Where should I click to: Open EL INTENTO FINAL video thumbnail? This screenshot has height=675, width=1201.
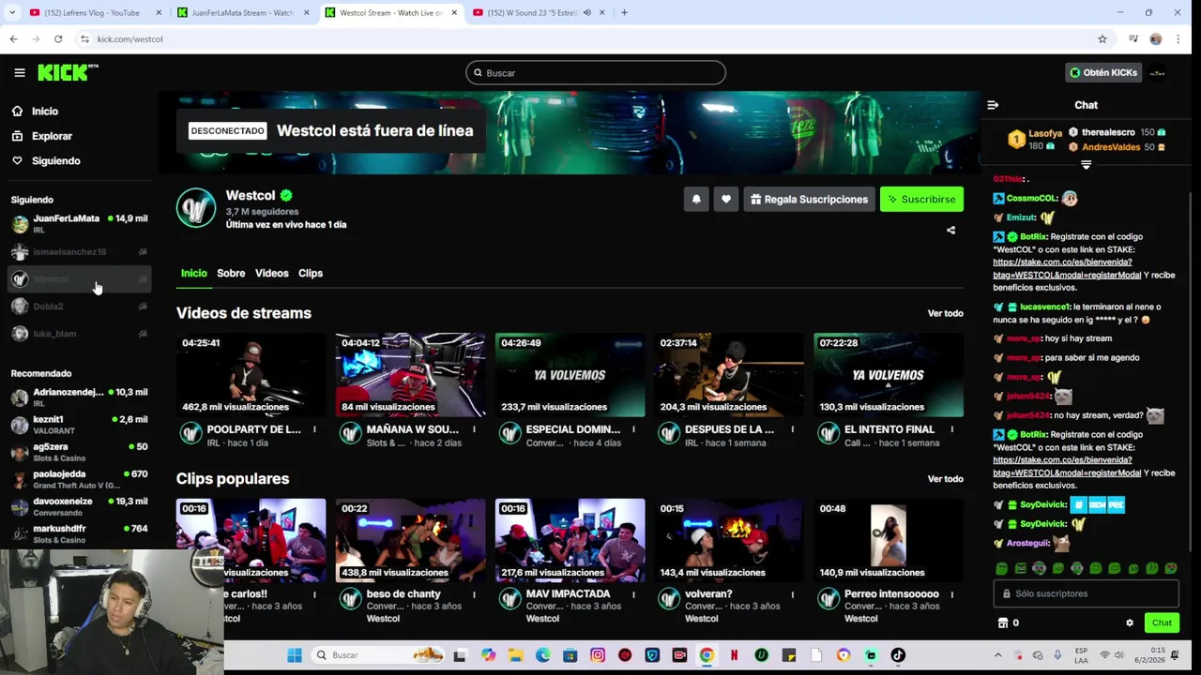[889, 375]
